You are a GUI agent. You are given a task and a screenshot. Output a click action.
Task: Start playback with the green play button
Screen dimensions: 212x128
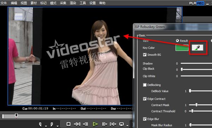95,124
